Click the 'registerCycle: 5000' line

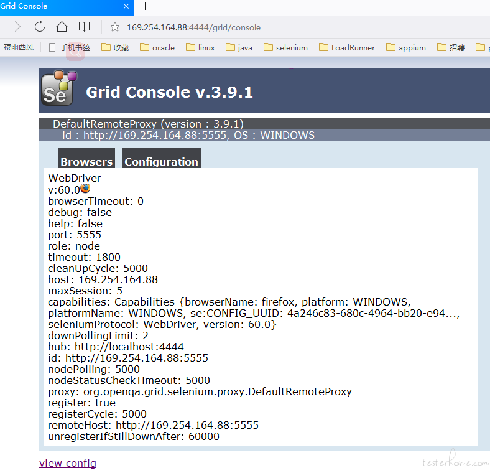click(97, 414)
